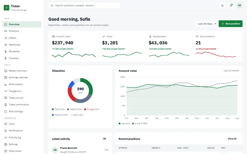This screenshot has width=247, height=154.
Task: Click the DAY column header
Action: pos(223,148)
